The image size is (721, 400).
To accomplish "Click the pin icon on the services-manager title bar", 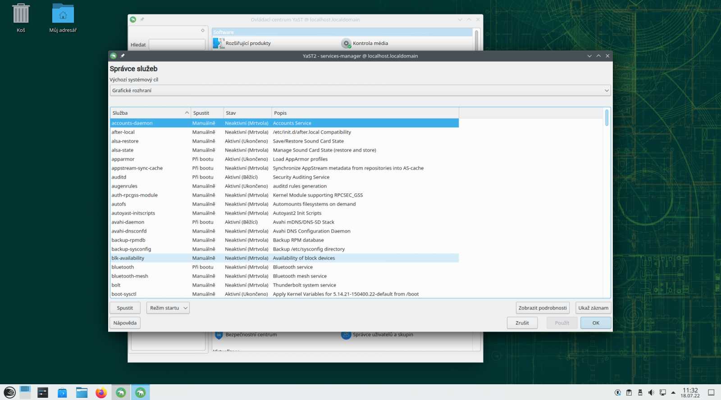I will tap(123, 56).
